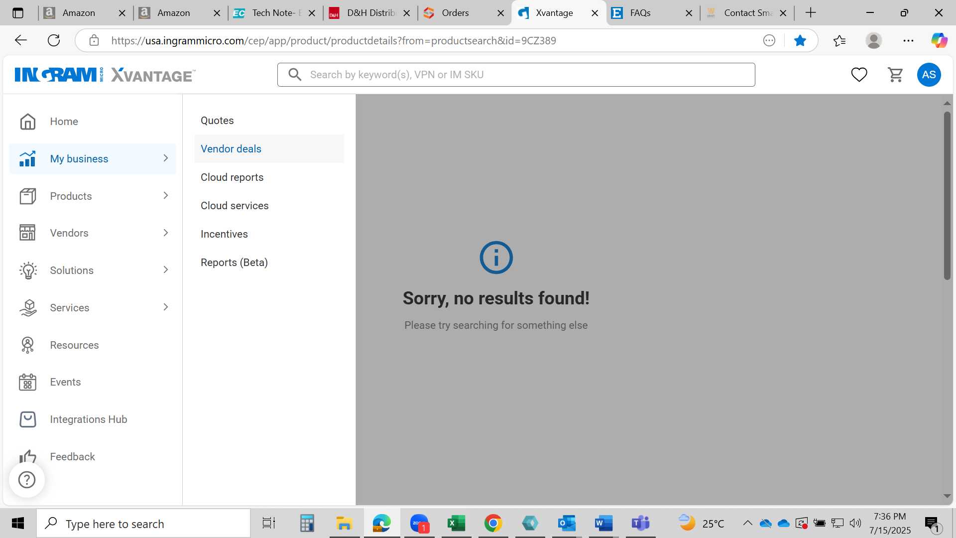Expand the Solutions submenu chevron
956x538 pixels.
[166, 270]
